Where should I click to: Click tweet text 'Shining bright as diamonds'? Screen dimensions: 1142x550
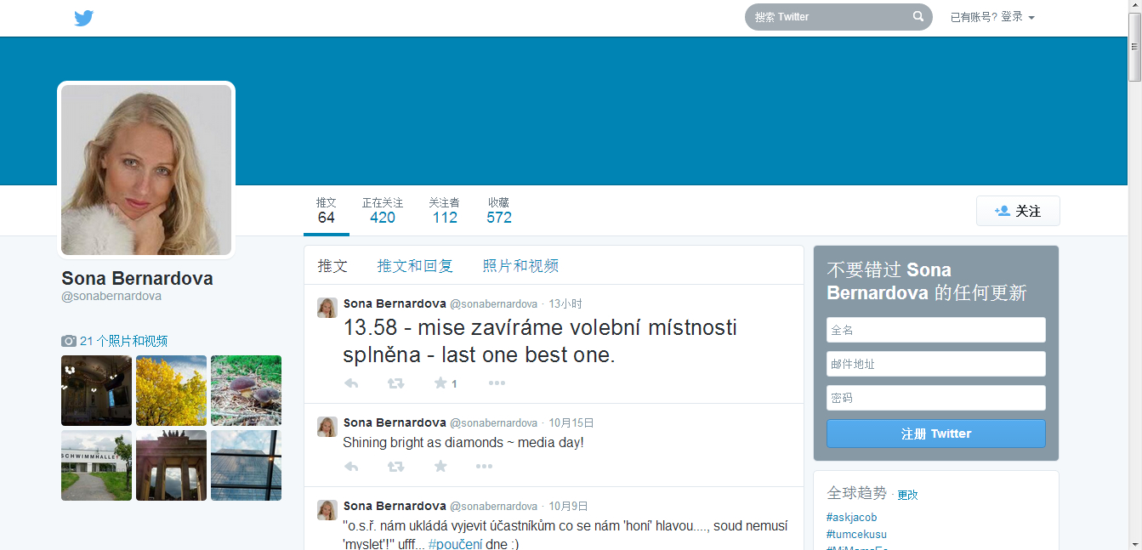(x=463, y=443)
